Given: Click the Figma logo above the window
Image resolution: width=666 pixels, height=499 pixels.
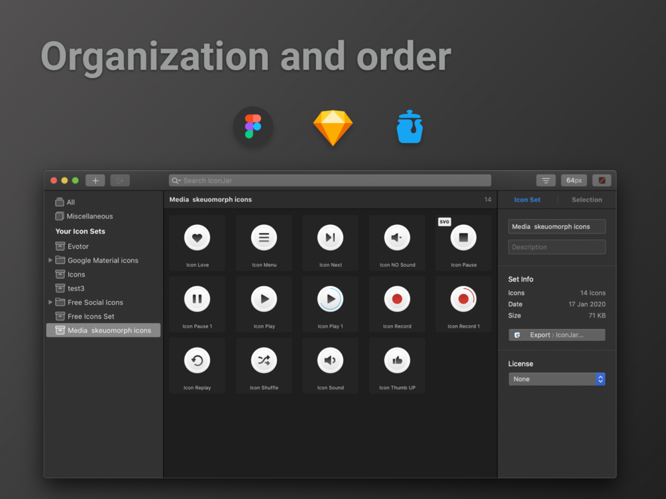Looking at the screenshot, I should (x=252, y=126).
